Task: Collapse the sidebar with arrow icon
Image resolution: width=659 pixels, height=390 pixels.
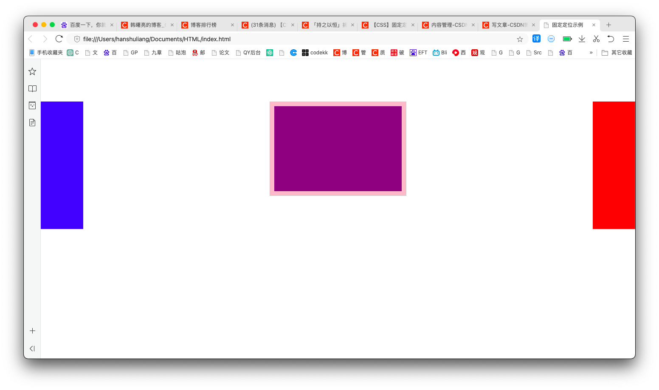Action: [x=32, y=348]
